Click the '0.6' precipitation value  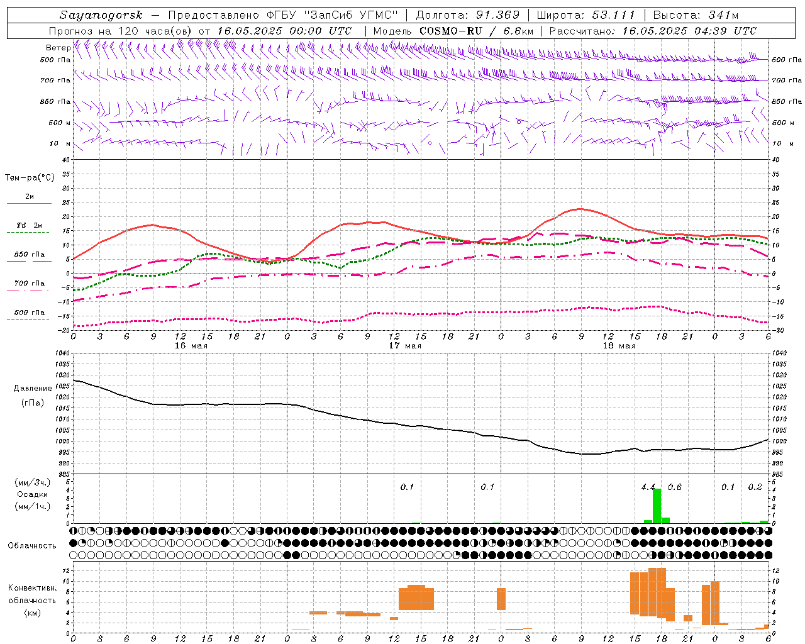(674, 487)
